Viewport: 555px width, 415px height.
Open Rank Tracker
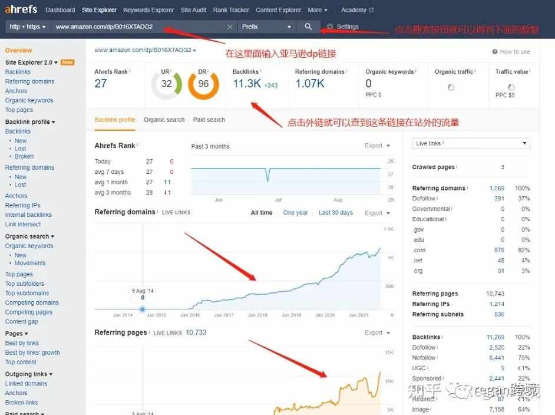(231, 10)
